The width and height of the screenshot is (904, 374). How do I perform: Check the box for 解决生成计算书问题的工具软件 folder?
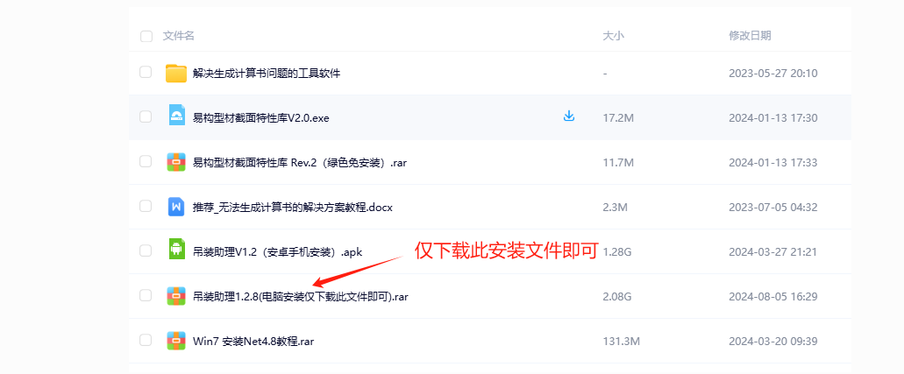coord(146,72)
